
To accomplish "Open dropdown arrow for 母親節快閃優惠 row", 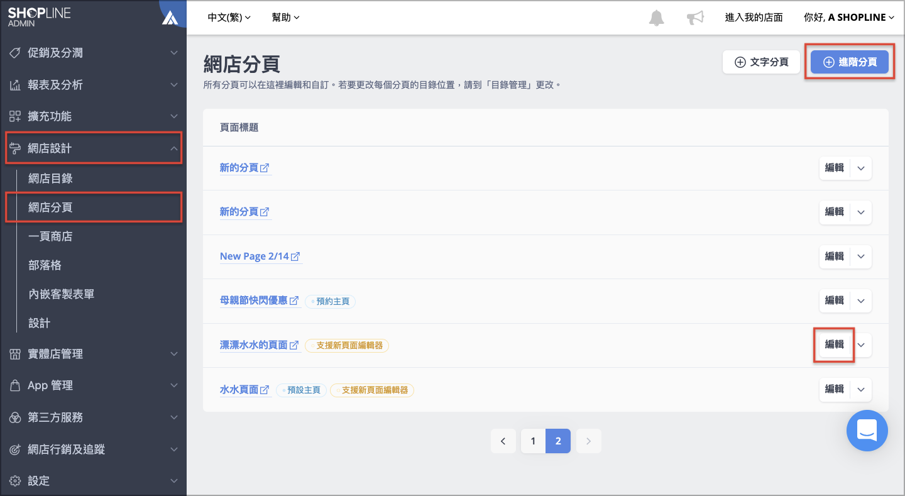I will [861, 300].
